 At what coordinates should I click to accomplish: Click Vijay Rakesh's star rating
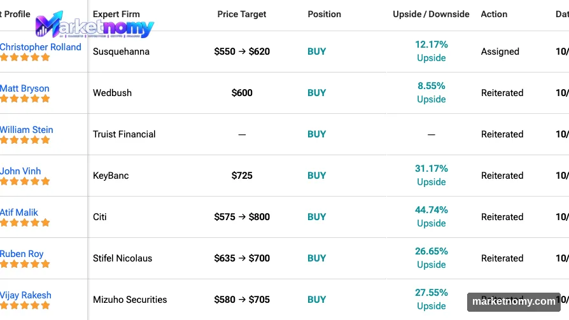[x=25, y=305]
